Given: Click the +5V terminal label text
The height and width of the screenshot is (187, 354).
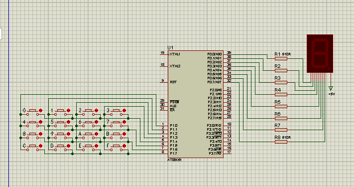Looking at the screenshot, I should coord(332,94).
